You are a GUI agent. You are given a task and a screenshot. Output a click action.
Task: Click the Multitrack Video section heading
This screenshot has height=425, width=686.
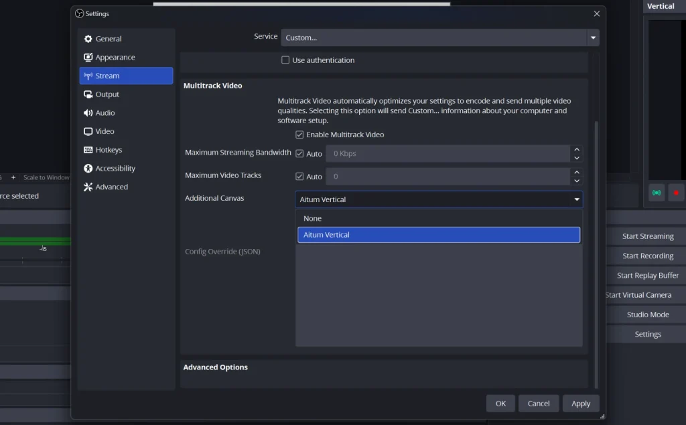coord(212,86)
